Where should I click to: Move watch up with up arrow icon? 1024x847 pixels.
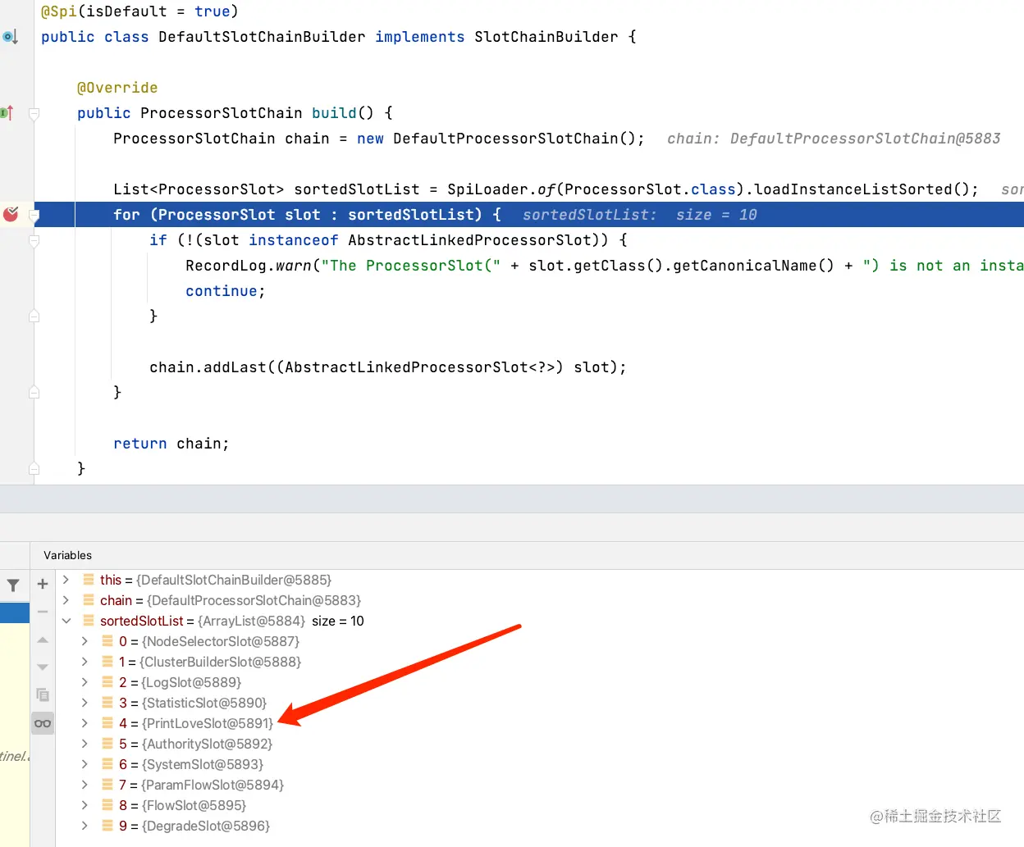[x=43, y=640]
